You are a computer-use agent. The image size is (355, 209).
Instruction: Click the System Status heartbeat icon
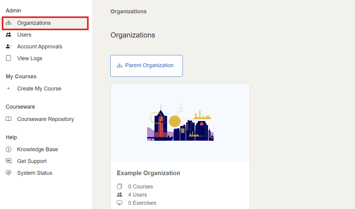pos(8,173)
